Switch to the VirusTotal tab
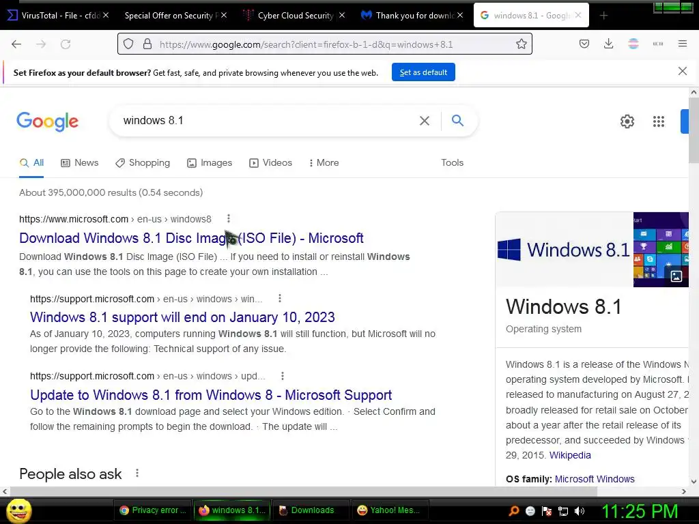This screenshot has width=699, height=524. pyautogui.click(x=56, y=16)
